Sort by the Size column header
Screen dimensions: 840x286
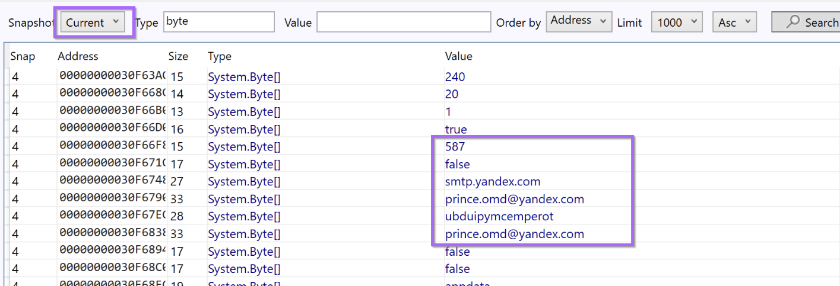[x=178, y=56]
